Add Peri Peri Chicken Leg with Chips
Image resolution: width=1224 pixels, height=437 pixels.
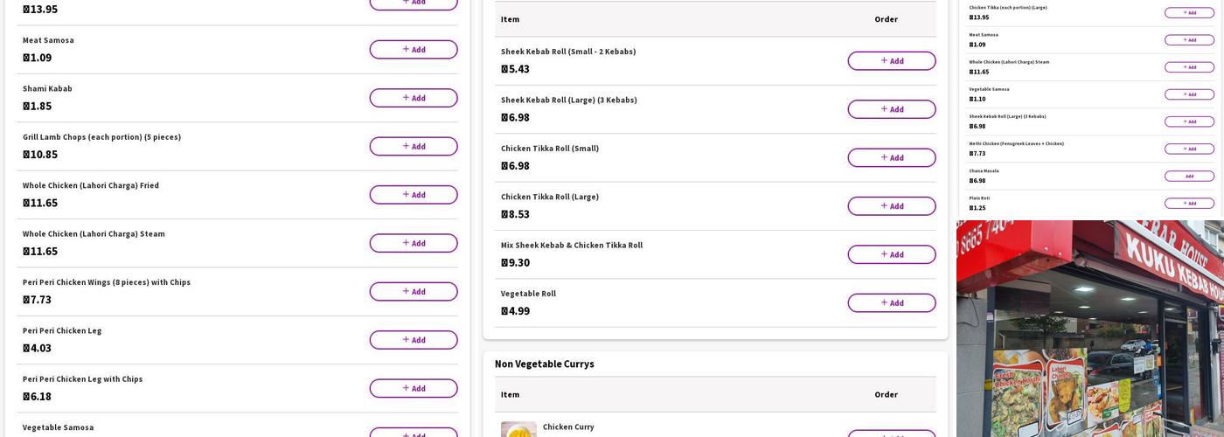[413, 389]
